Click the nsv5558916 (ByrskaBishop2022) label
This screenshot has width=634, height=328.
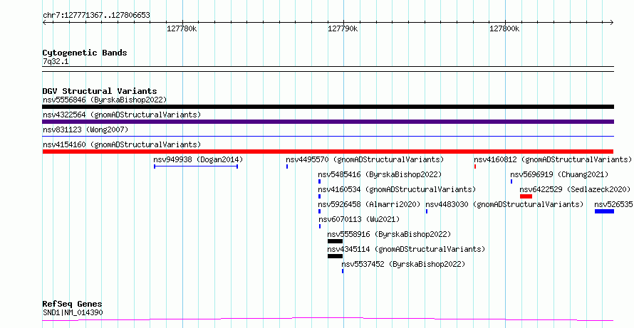(389, 234)
